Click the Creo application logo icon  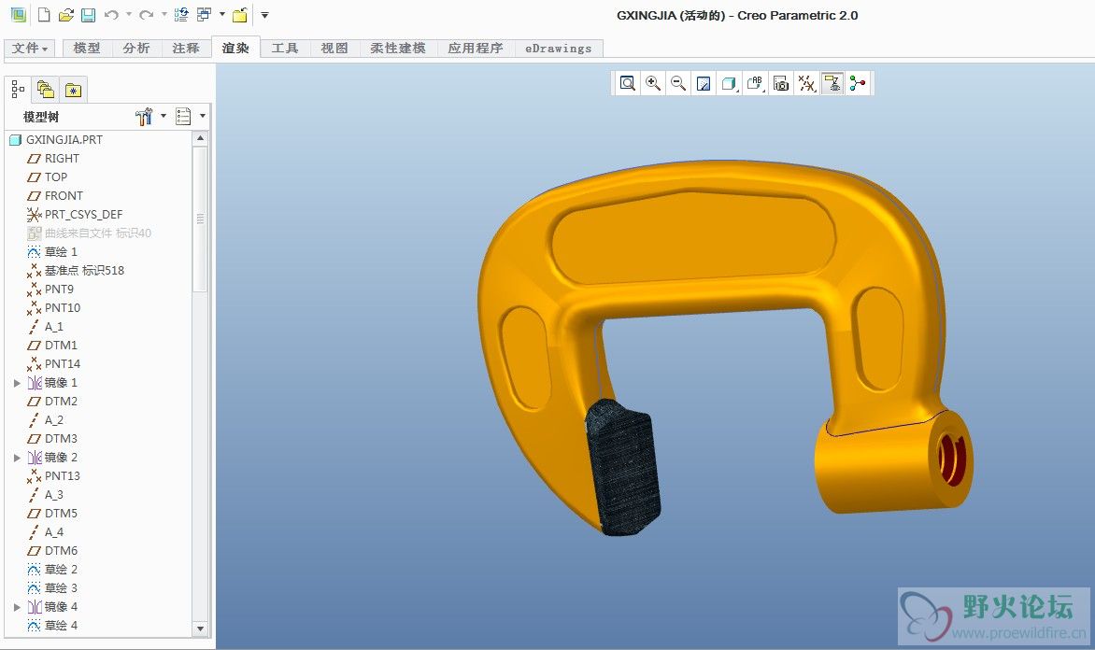coord(18,15)
